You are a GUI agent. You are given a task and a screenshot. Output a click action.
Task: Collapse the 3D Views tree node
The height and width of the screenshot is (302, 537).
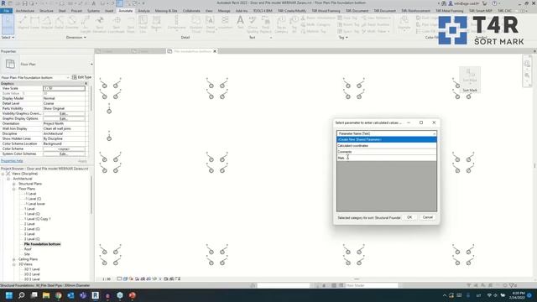[14, 264]
